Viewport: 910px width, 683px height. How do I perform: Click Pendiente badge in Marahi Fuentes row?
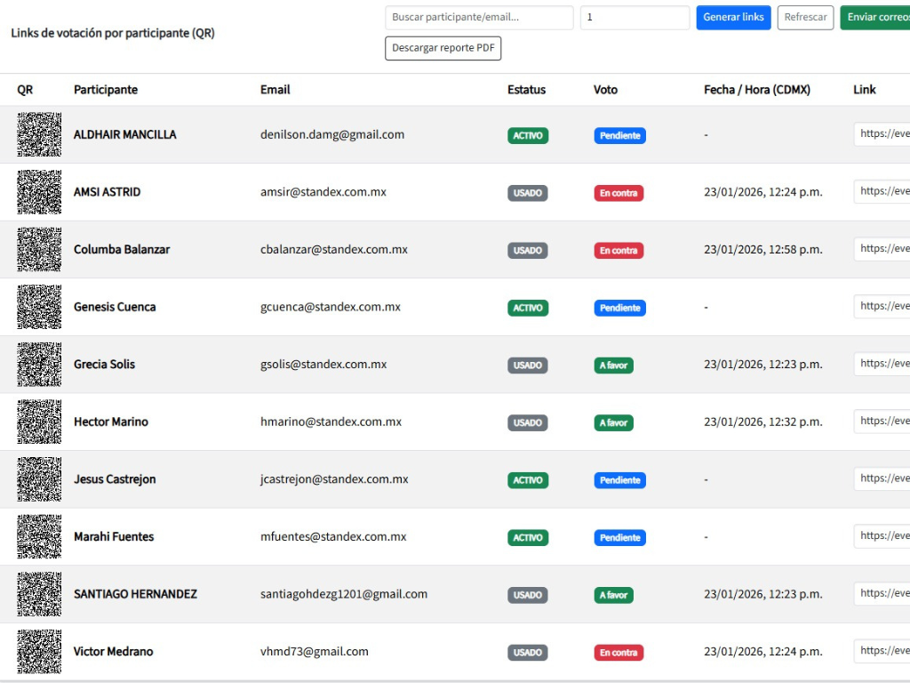pos(619,538)
